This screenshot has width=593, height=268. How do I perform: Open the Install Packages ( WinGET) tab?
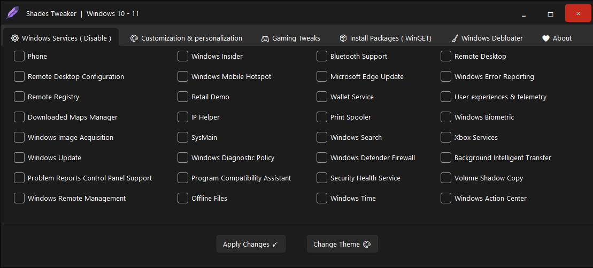click(386, 38)
